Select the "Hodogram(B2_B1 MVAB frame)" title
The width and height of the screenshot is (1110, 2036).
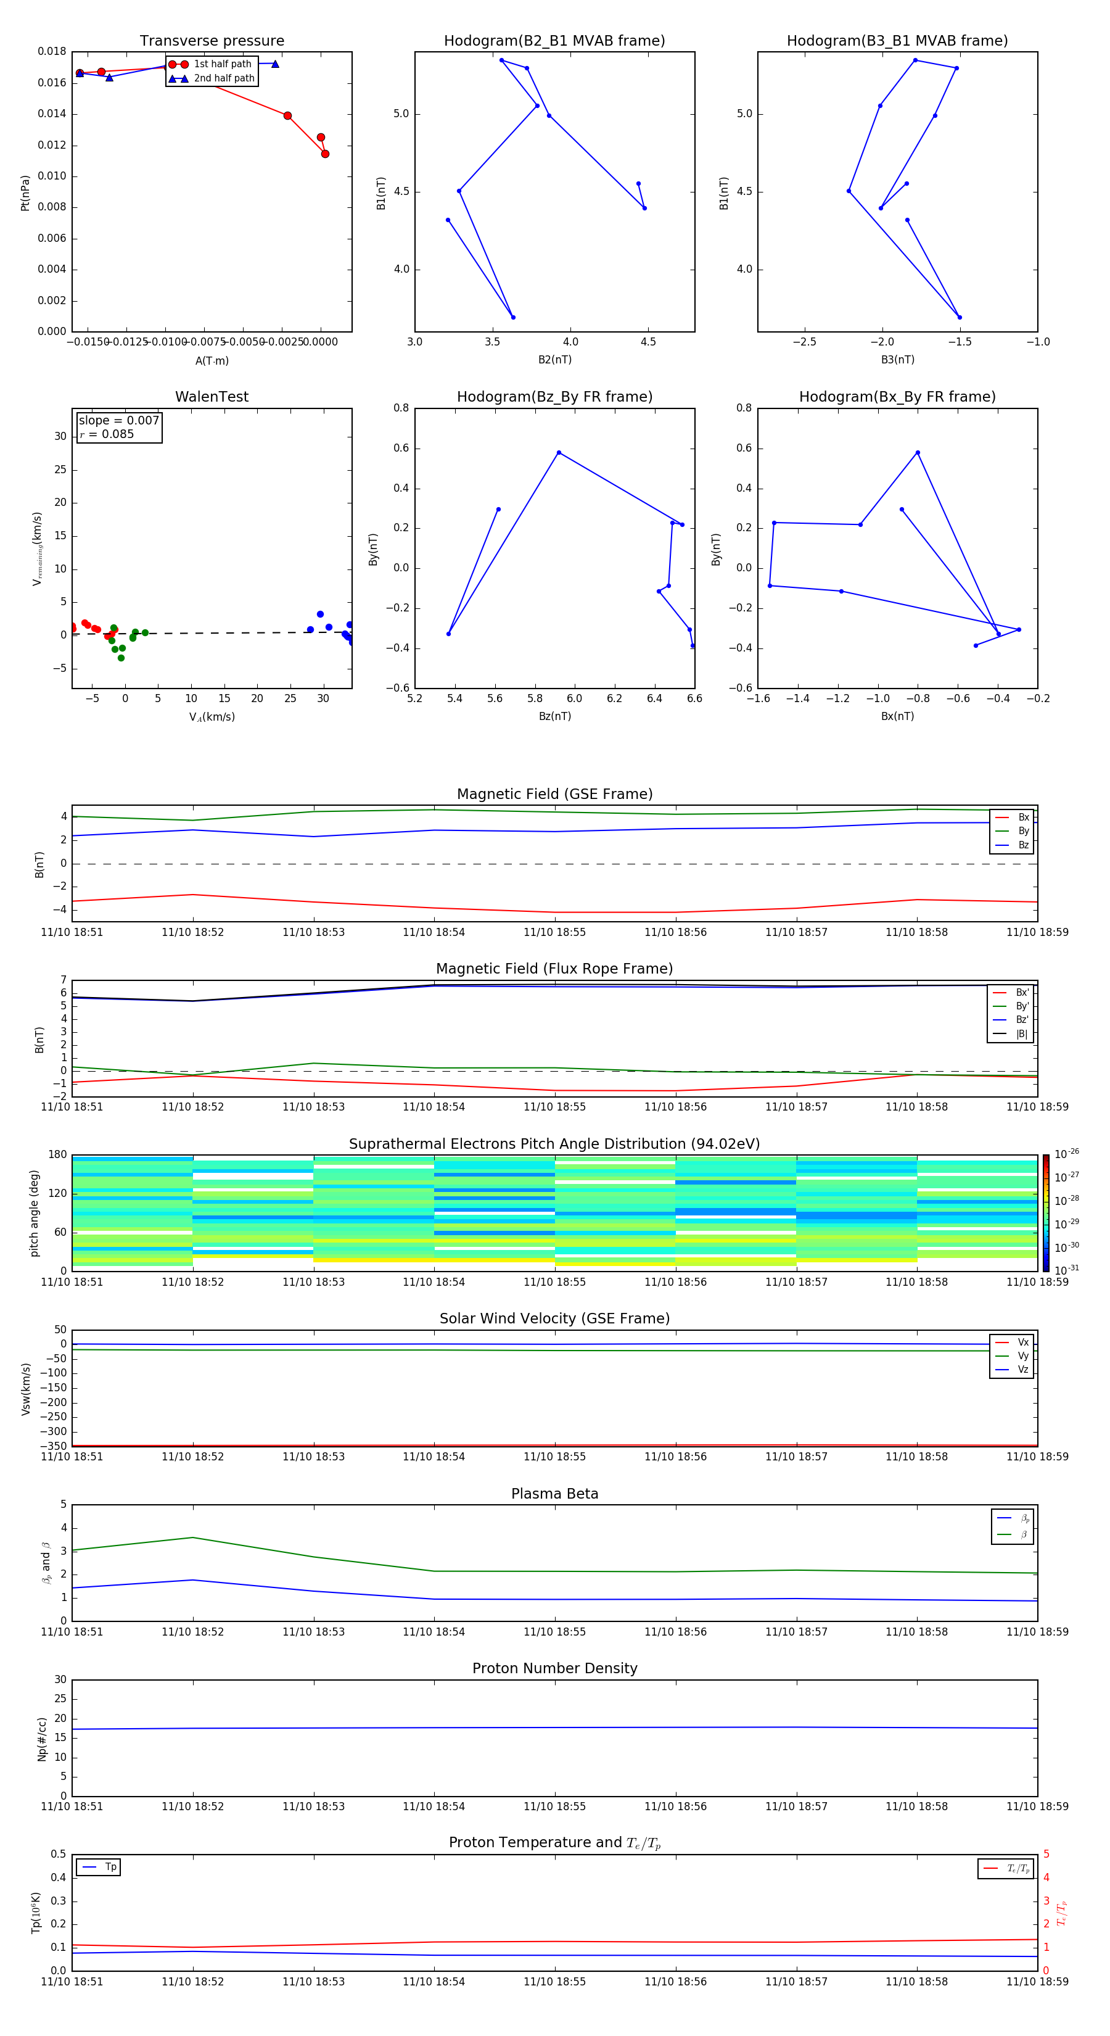pyautogui.click(x=554, y=41)
